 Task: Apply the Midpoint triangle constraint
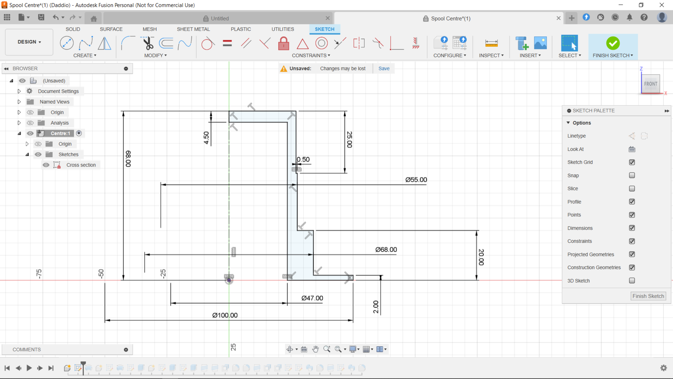[302, 43]
